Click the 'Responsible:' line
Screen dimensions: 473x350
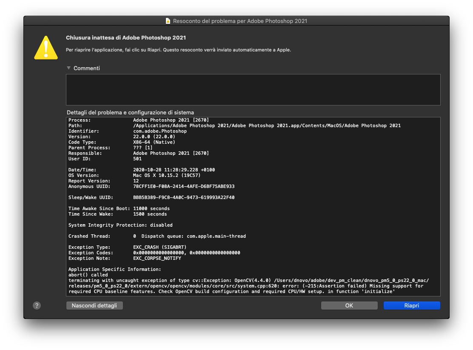click(x=139, y=153)
